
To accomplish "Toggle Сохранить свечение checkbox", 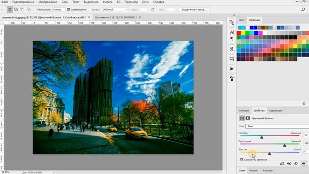I will point(241,159).
